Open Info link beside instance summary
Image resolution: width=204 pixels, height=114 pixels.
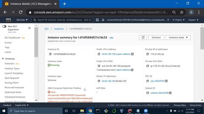point(111,38)
